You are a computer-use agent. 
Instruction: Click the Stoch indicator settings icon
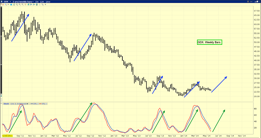(27, 104)
